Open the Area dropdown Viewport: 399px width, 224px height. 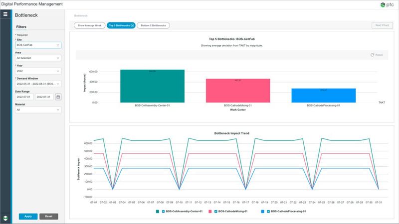[x=38, y=58]
